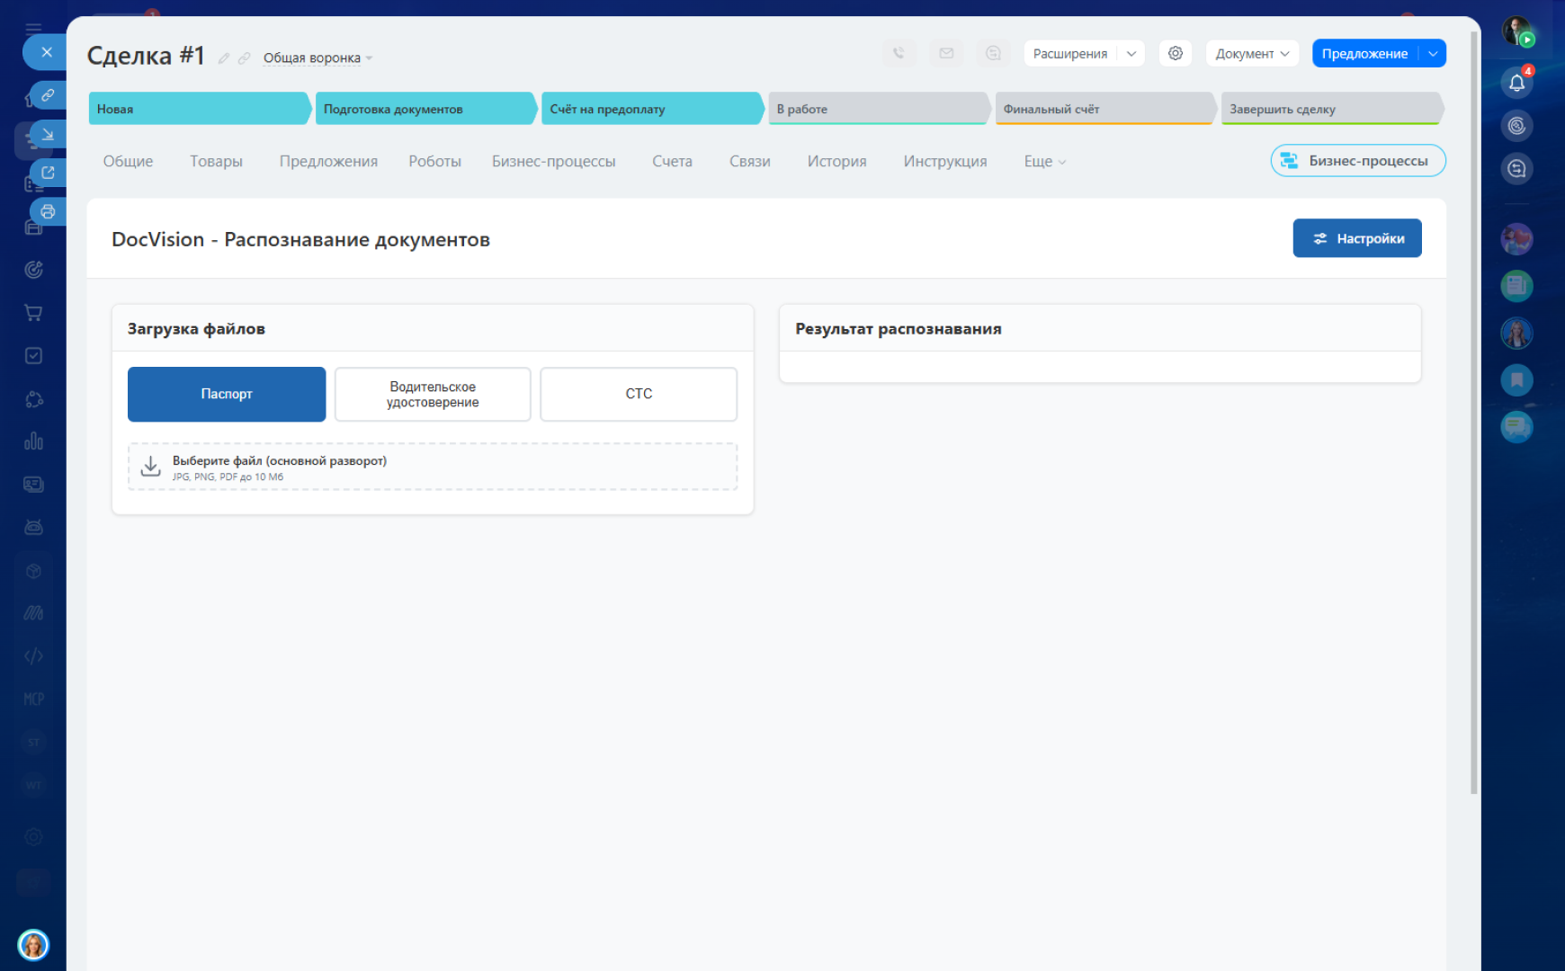The image size is (1565, 971).
Task: Open the tasks checkmark icon in left sidebar
Action: pos(33,356)
